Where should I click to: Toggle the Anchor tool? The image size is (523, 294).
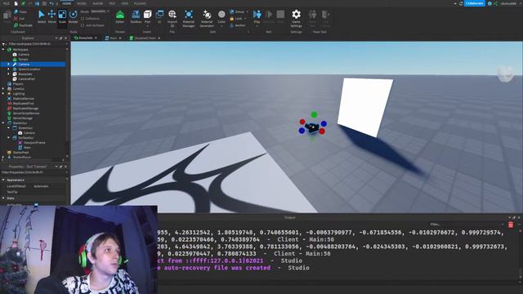point(238,25)
